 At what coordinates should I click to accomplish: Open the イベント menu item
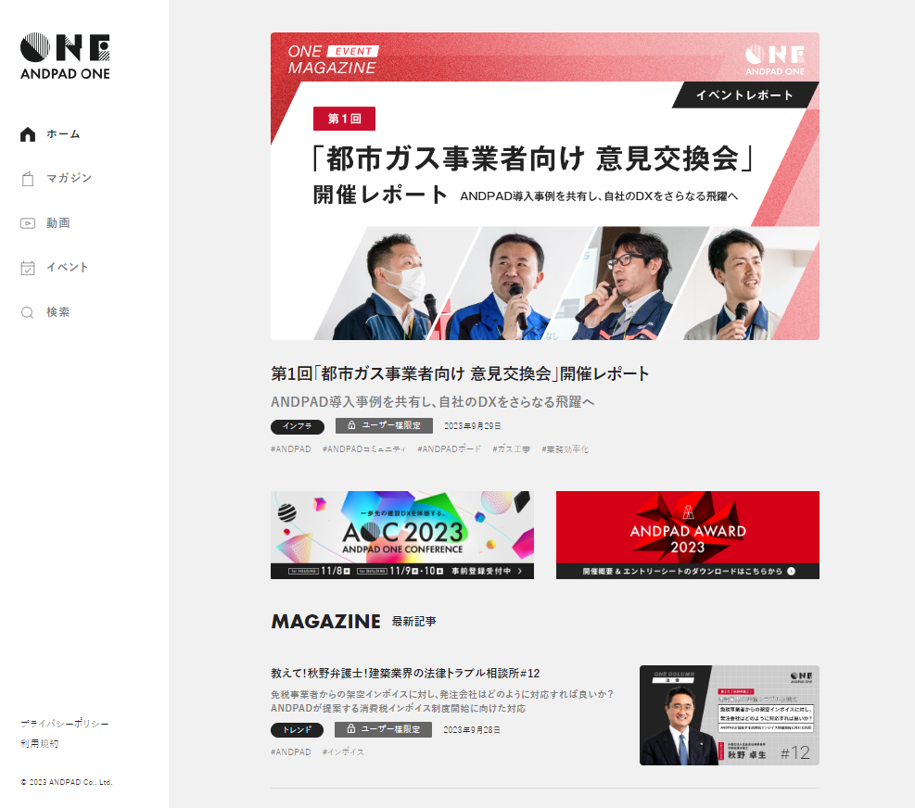[x=67, y=267]
